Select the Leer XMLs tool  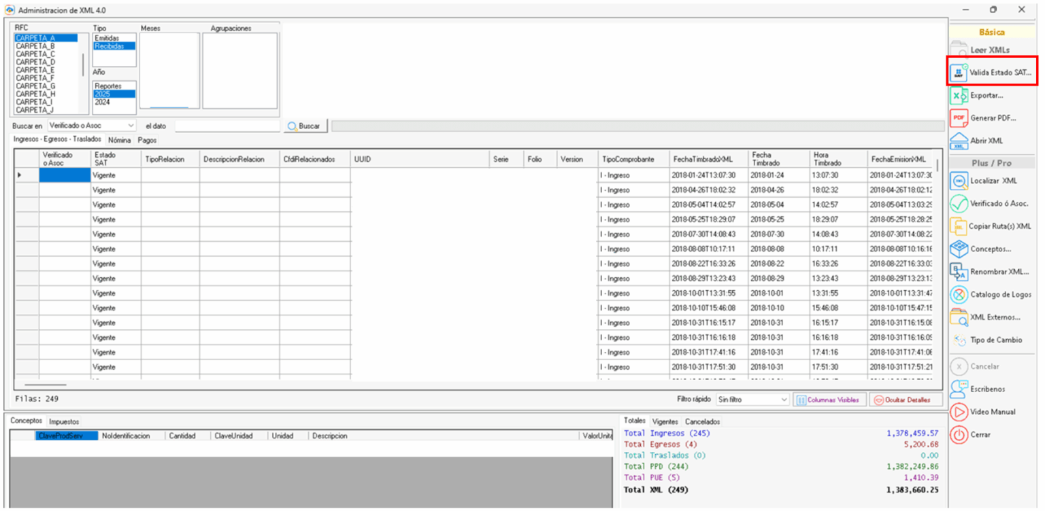coord(989,50)
